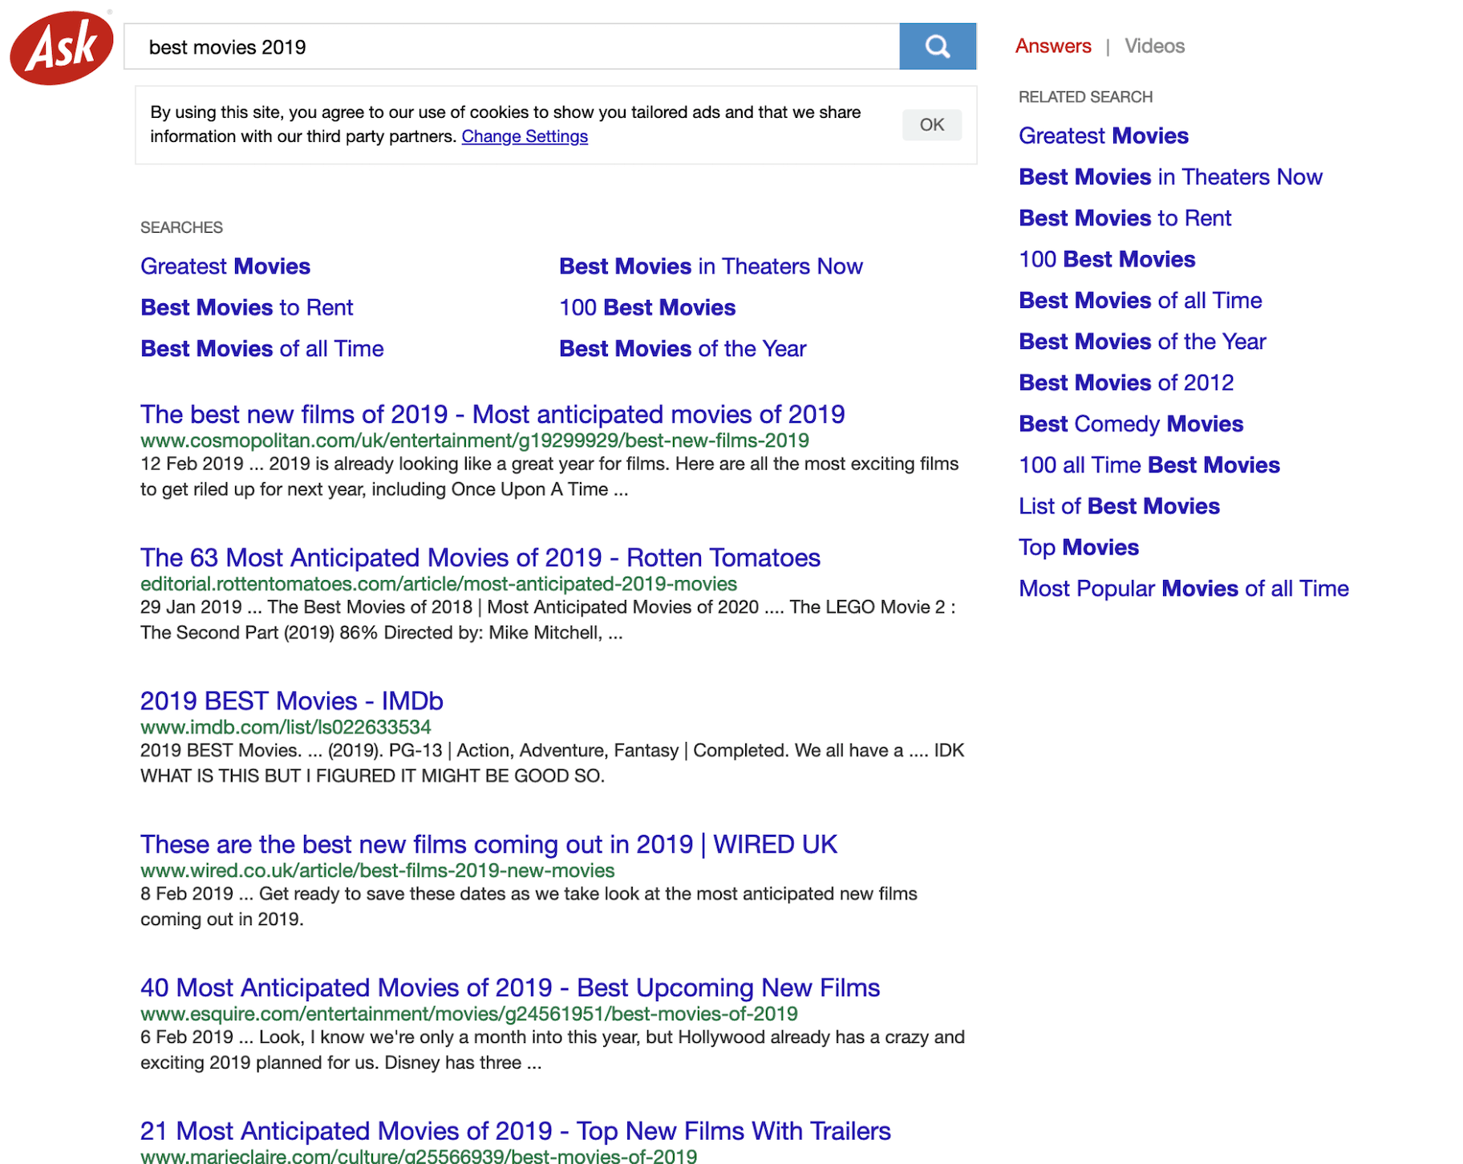
Task: Visit the '2019 BEST Movies - IMDb' result
Action: (x=291, y=701)
